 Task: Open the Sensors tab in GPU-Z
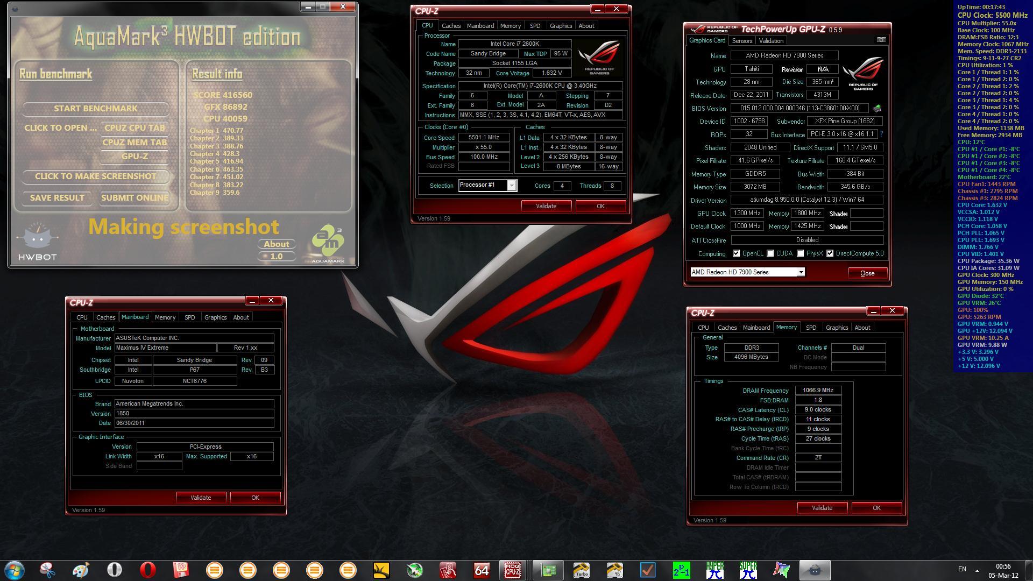pos(742,41)
